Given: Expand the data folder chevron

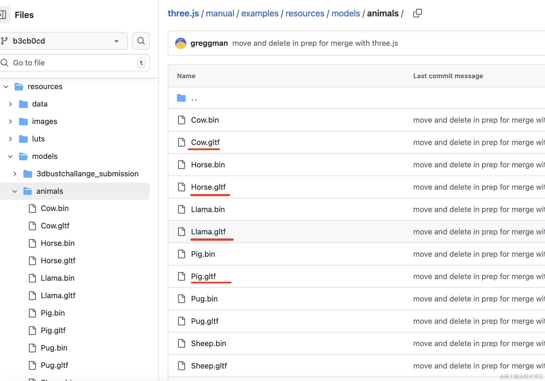Looking at the screenshot, I should (10, 104).
